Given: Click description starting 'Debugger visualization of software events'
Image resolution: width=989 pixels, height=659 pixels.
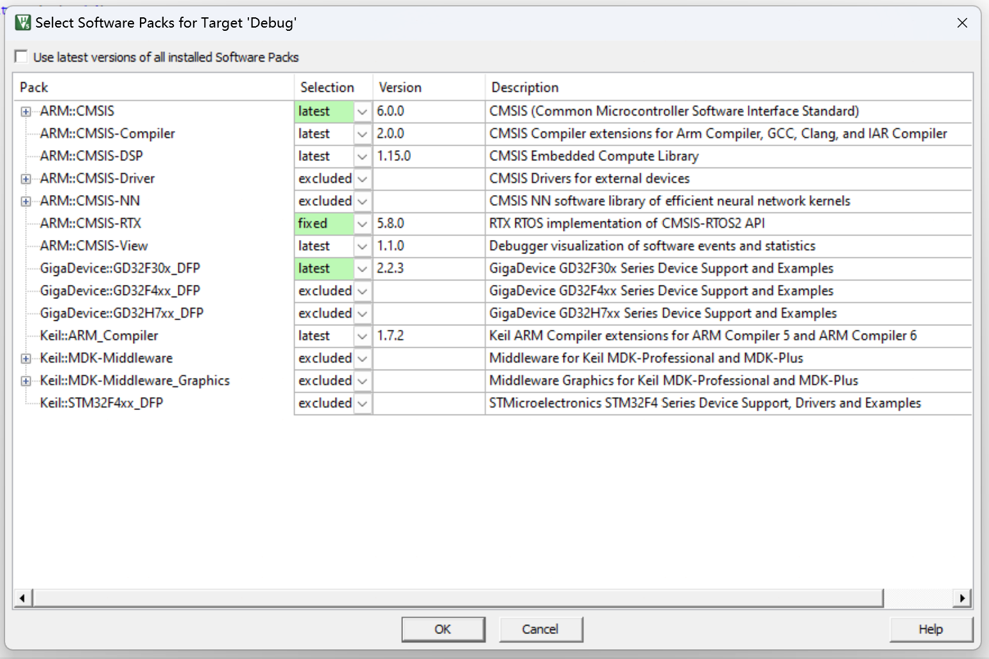Looking at the screenshot, I should 652,246.
